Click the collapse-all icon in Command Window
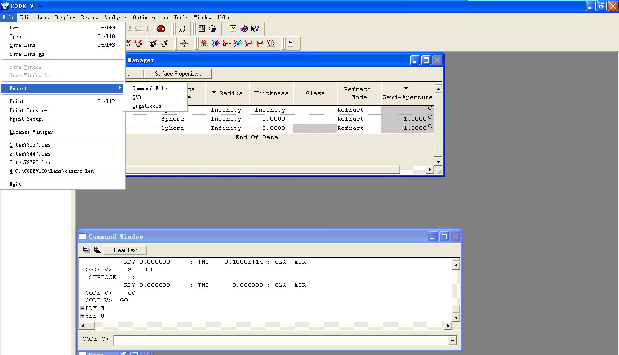Image resolution: width=619 pixels, height=355 pixels. pyautogui.click(x=87, y=250)
